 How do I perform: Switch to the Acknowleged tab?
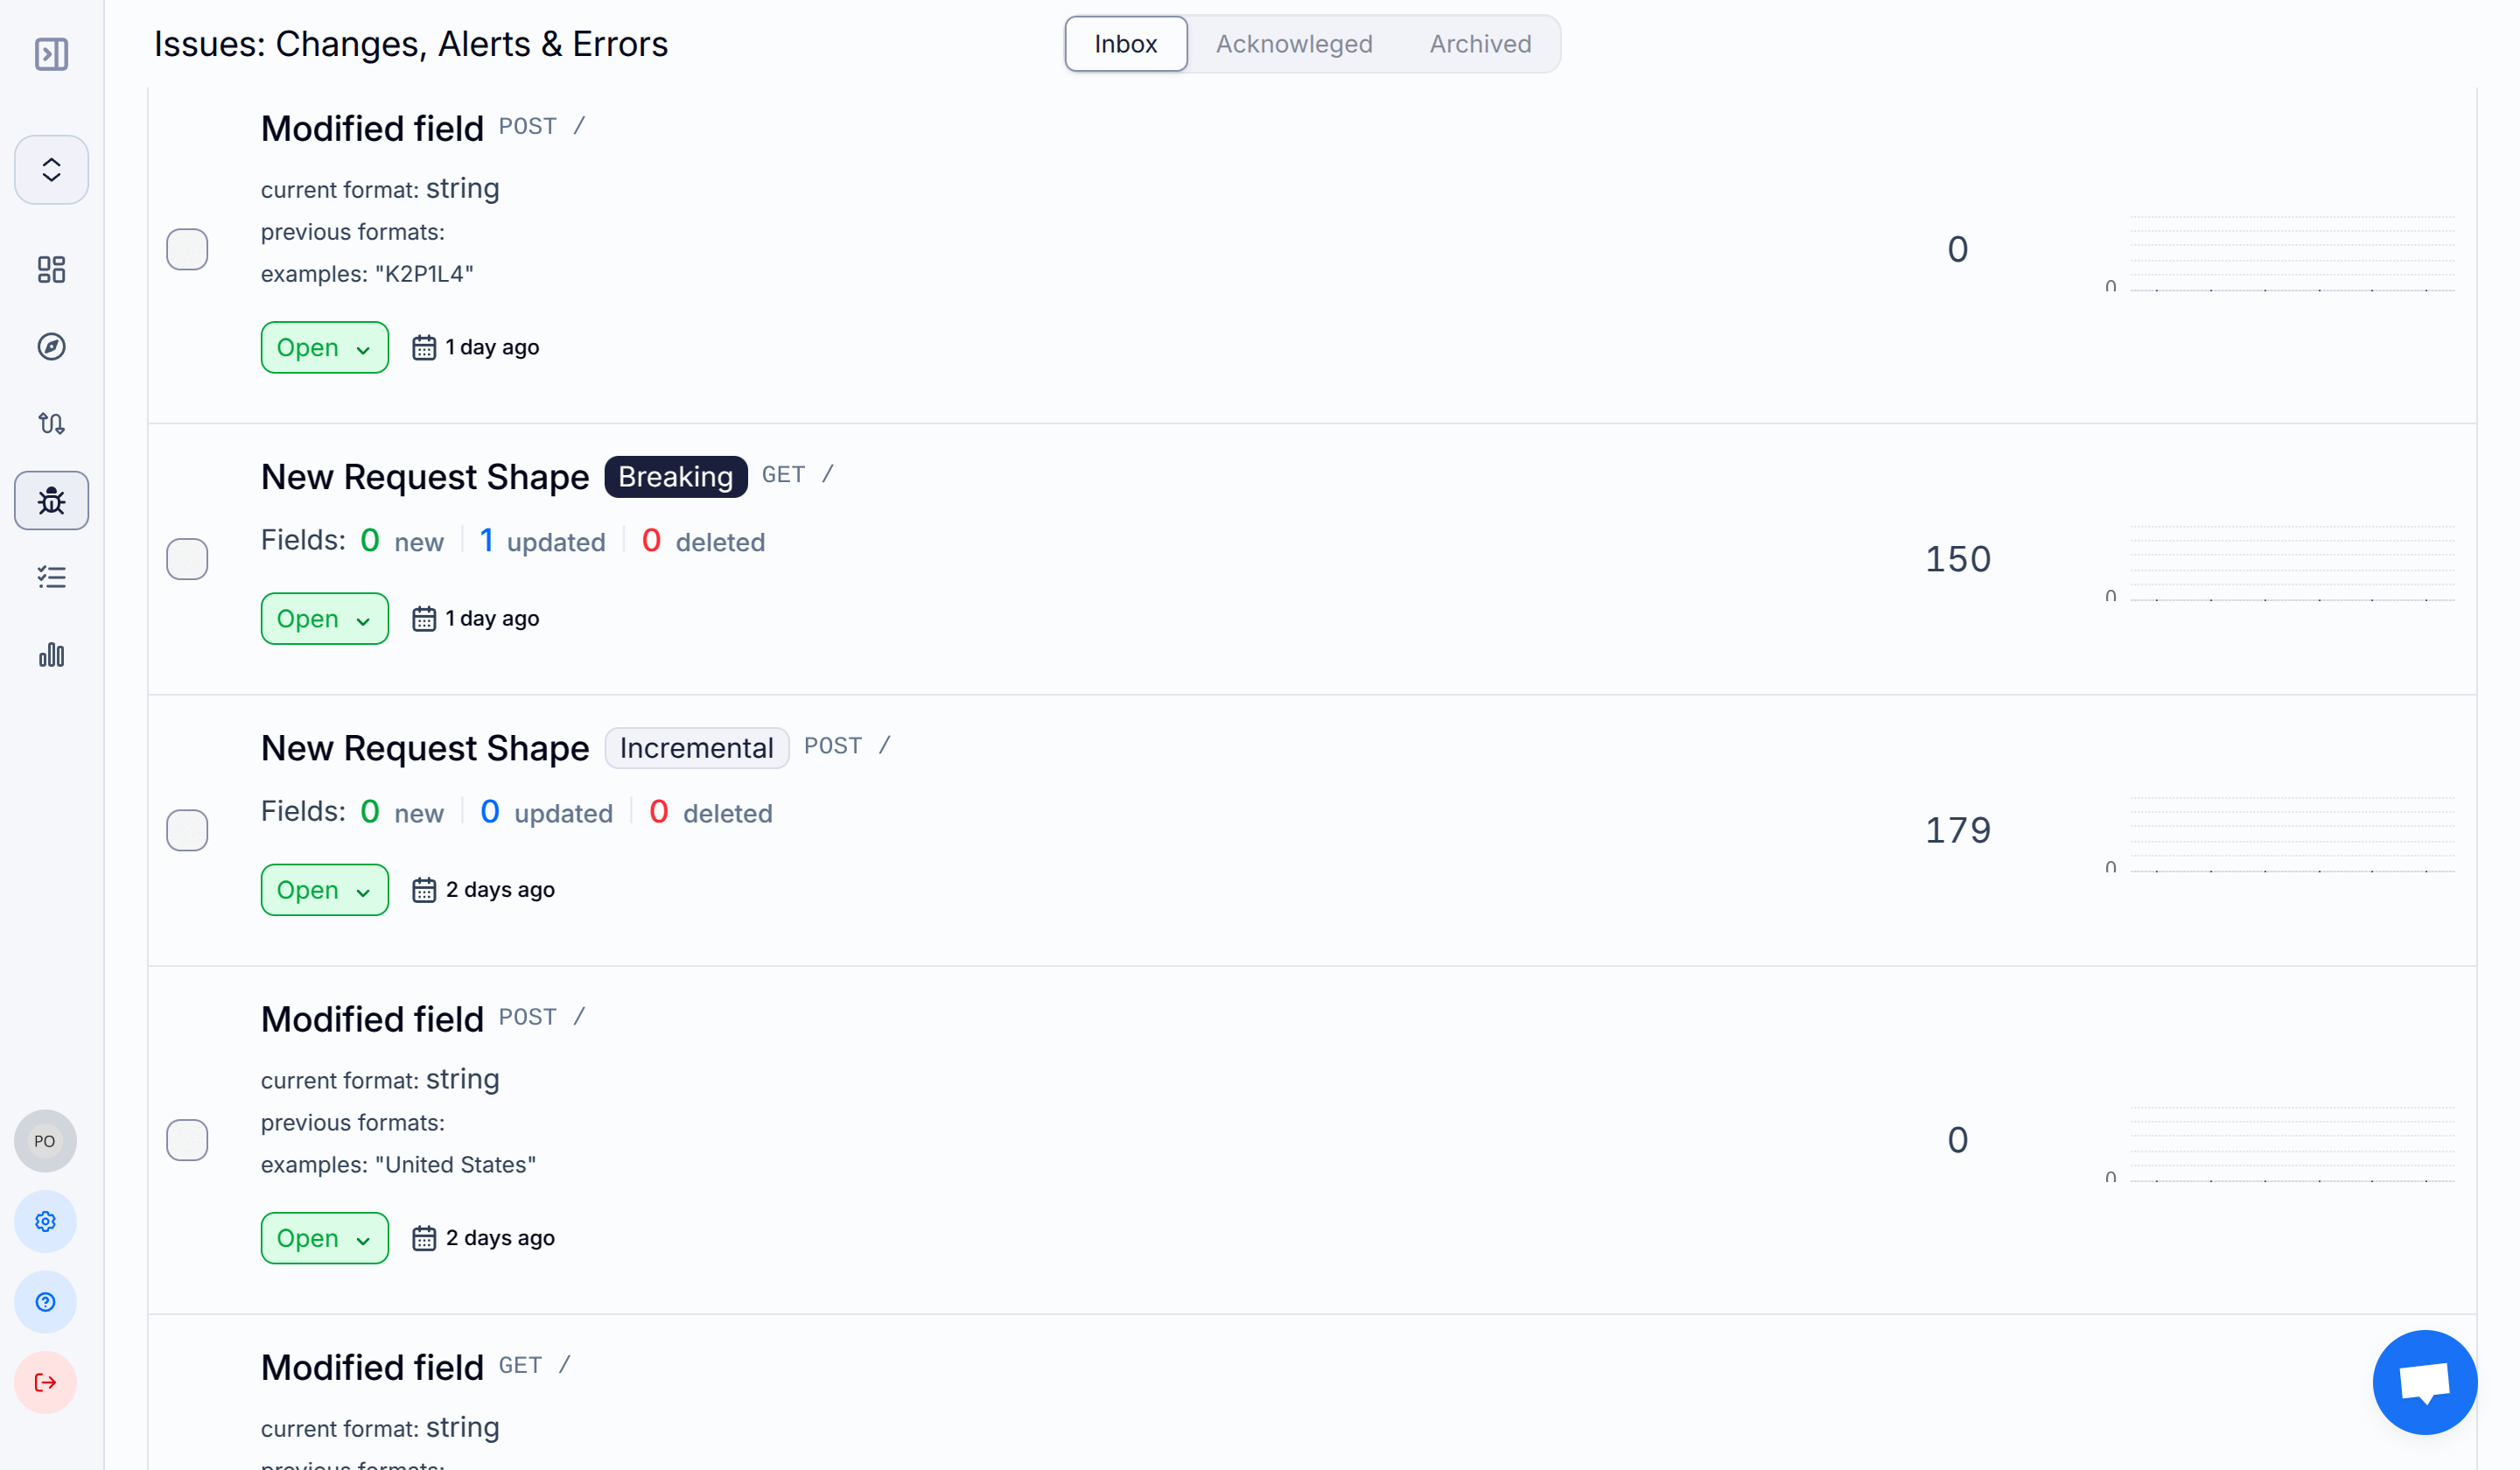(x=1294, y=43)
